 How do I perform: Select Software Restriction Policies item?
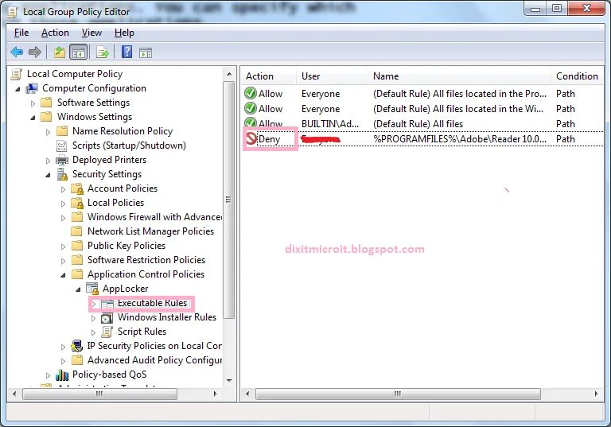146,260
